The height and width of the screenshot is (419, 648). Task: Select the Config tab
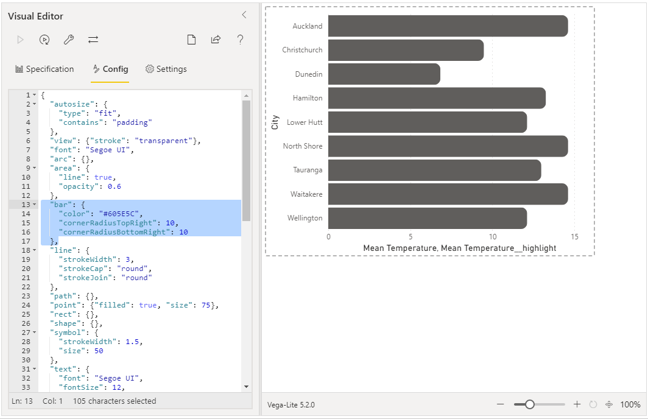[110, 69]
